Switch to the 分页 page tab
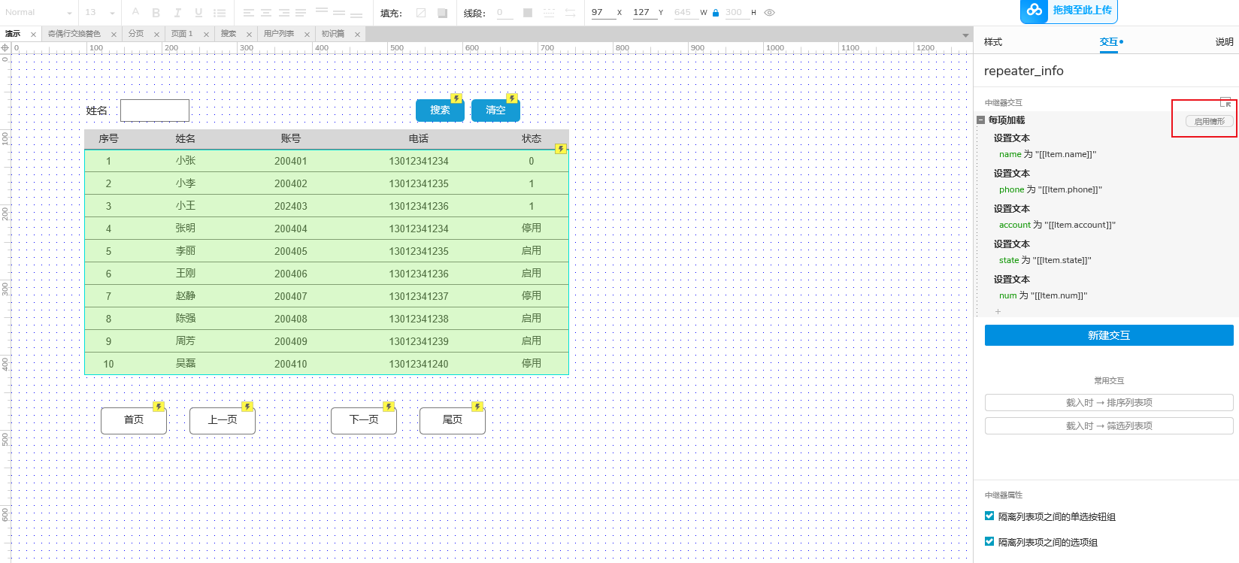Screen dimensions: 1239x563 click(x=136, y=34)
